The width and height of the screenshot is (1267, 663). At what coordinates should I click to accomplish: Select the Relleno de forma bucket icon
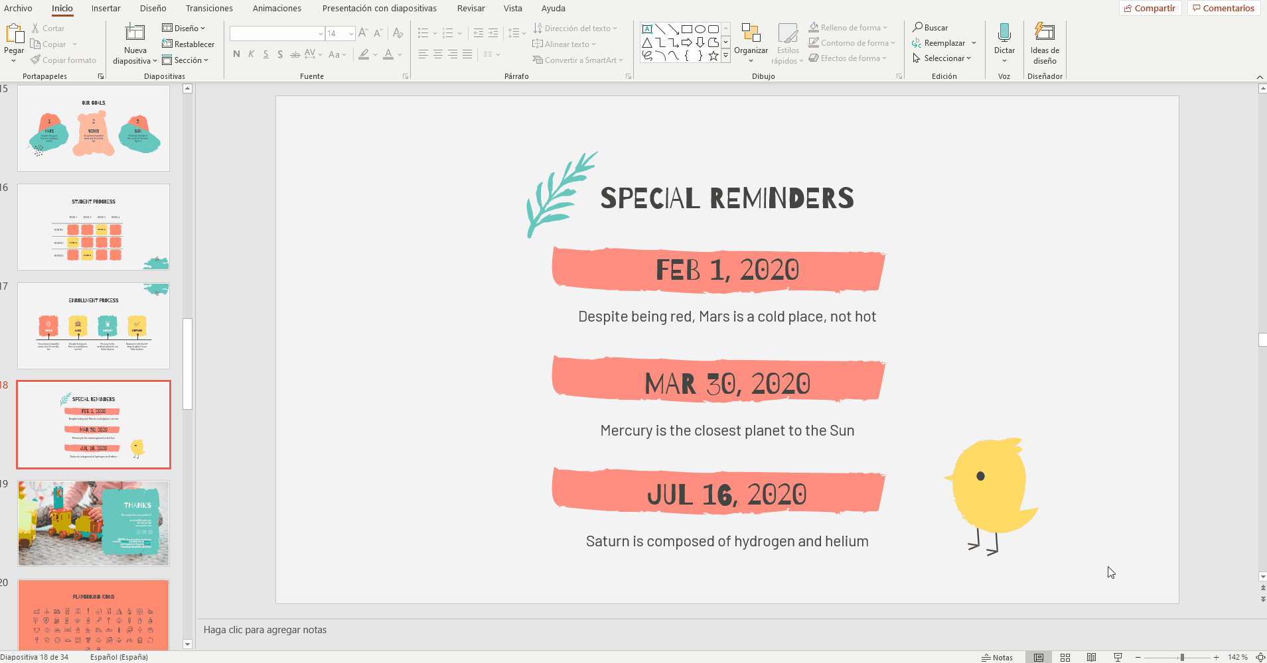pos(814,27)
